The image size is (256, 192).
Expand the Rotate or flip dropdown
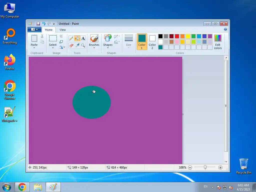[x=62, y=47]
